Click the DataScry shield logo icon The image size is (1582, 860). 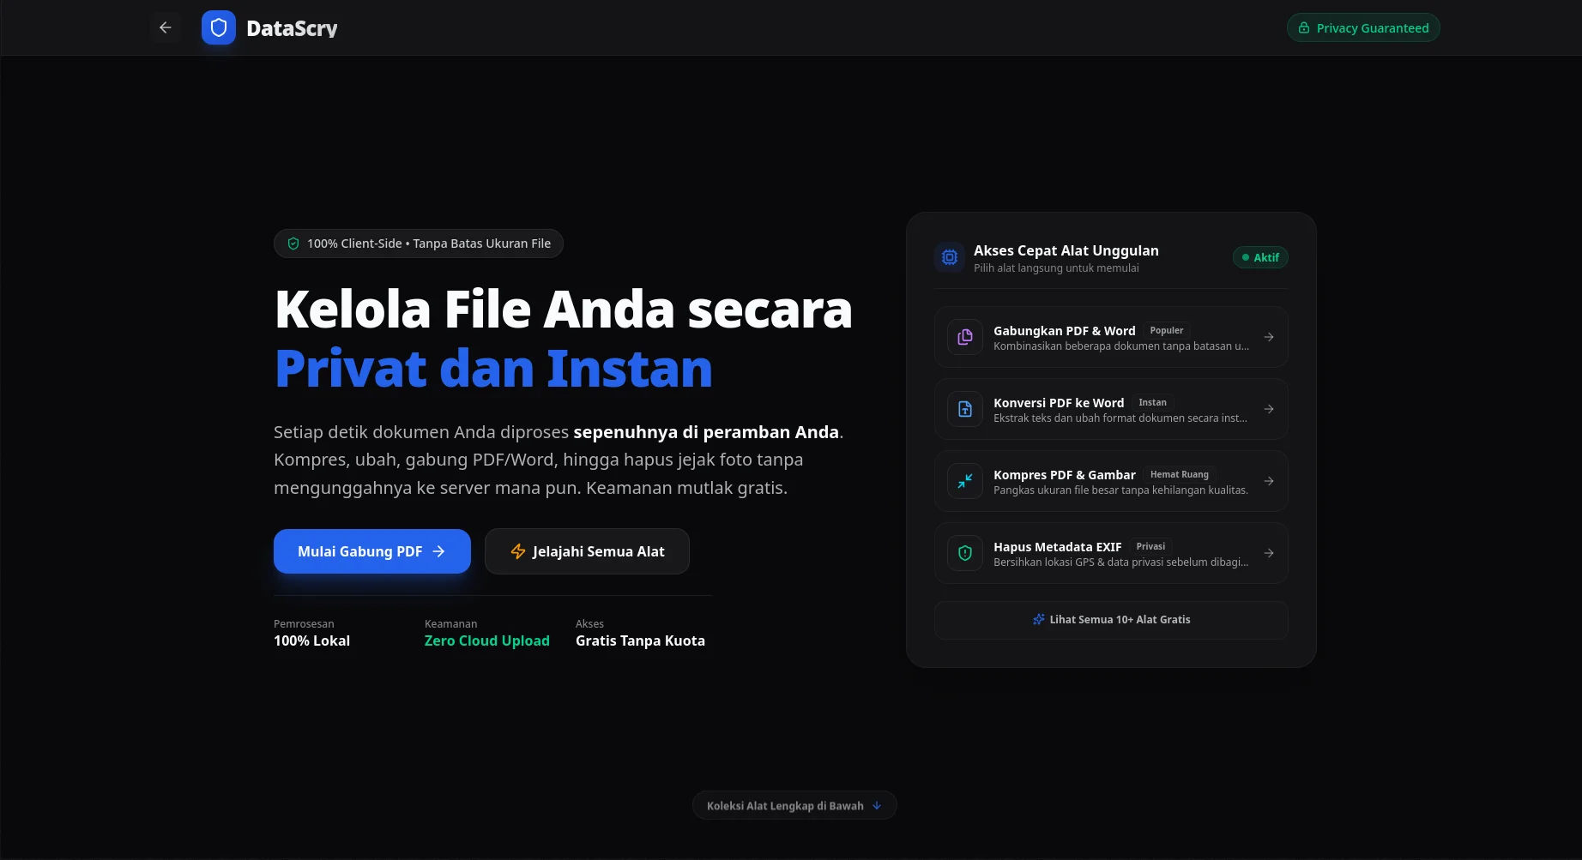219,27
